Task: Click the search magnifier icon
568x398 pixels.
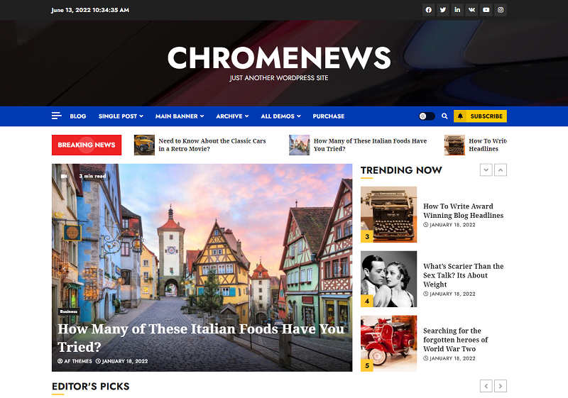Action: [x=444, y=116]
